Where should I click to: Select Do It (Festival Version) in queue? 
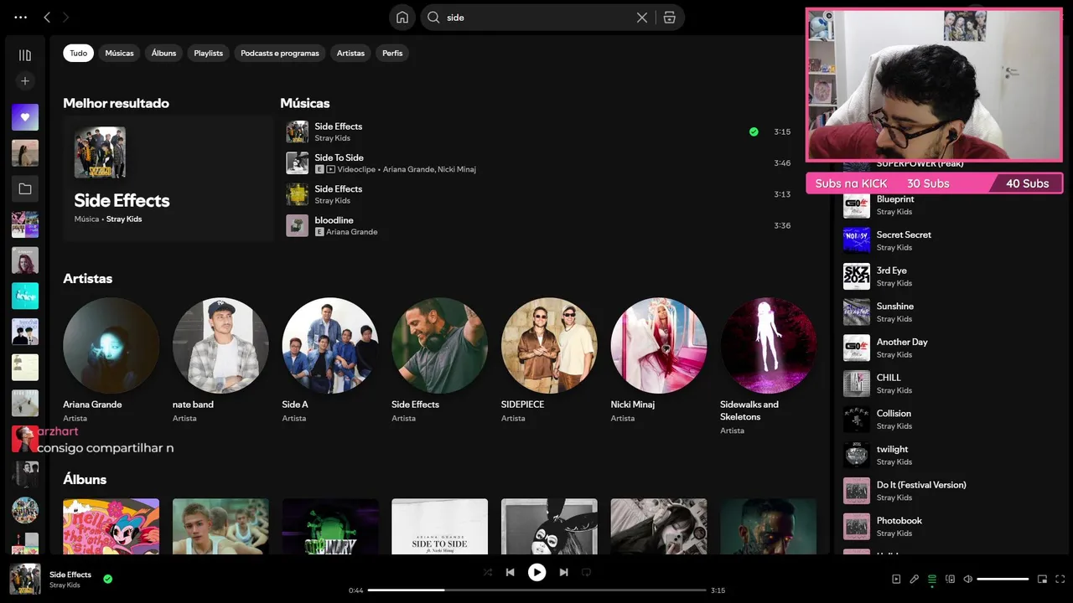tap(951, 491)
